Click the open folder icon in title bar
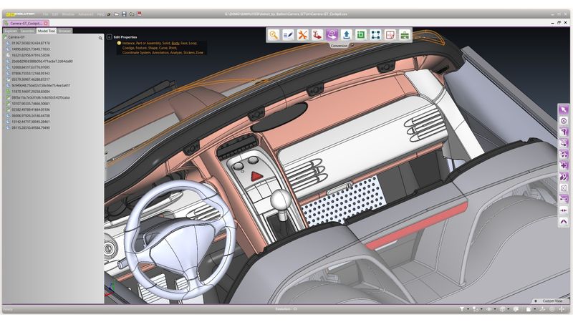 (116, 14)
